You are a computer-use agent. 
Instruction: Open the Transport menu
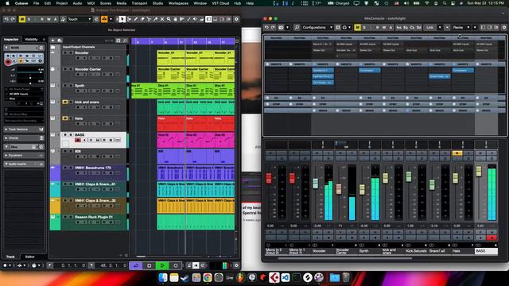(x=139, y=3)
